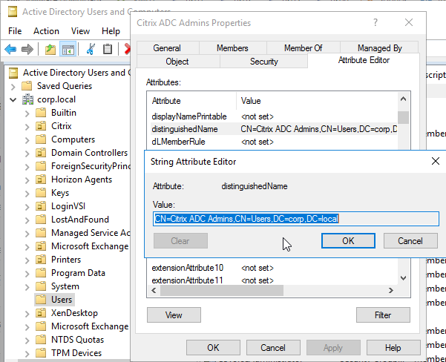This screenshot has width=446, height=362.
Task: Expand the Builtin container
Action: 27,113
